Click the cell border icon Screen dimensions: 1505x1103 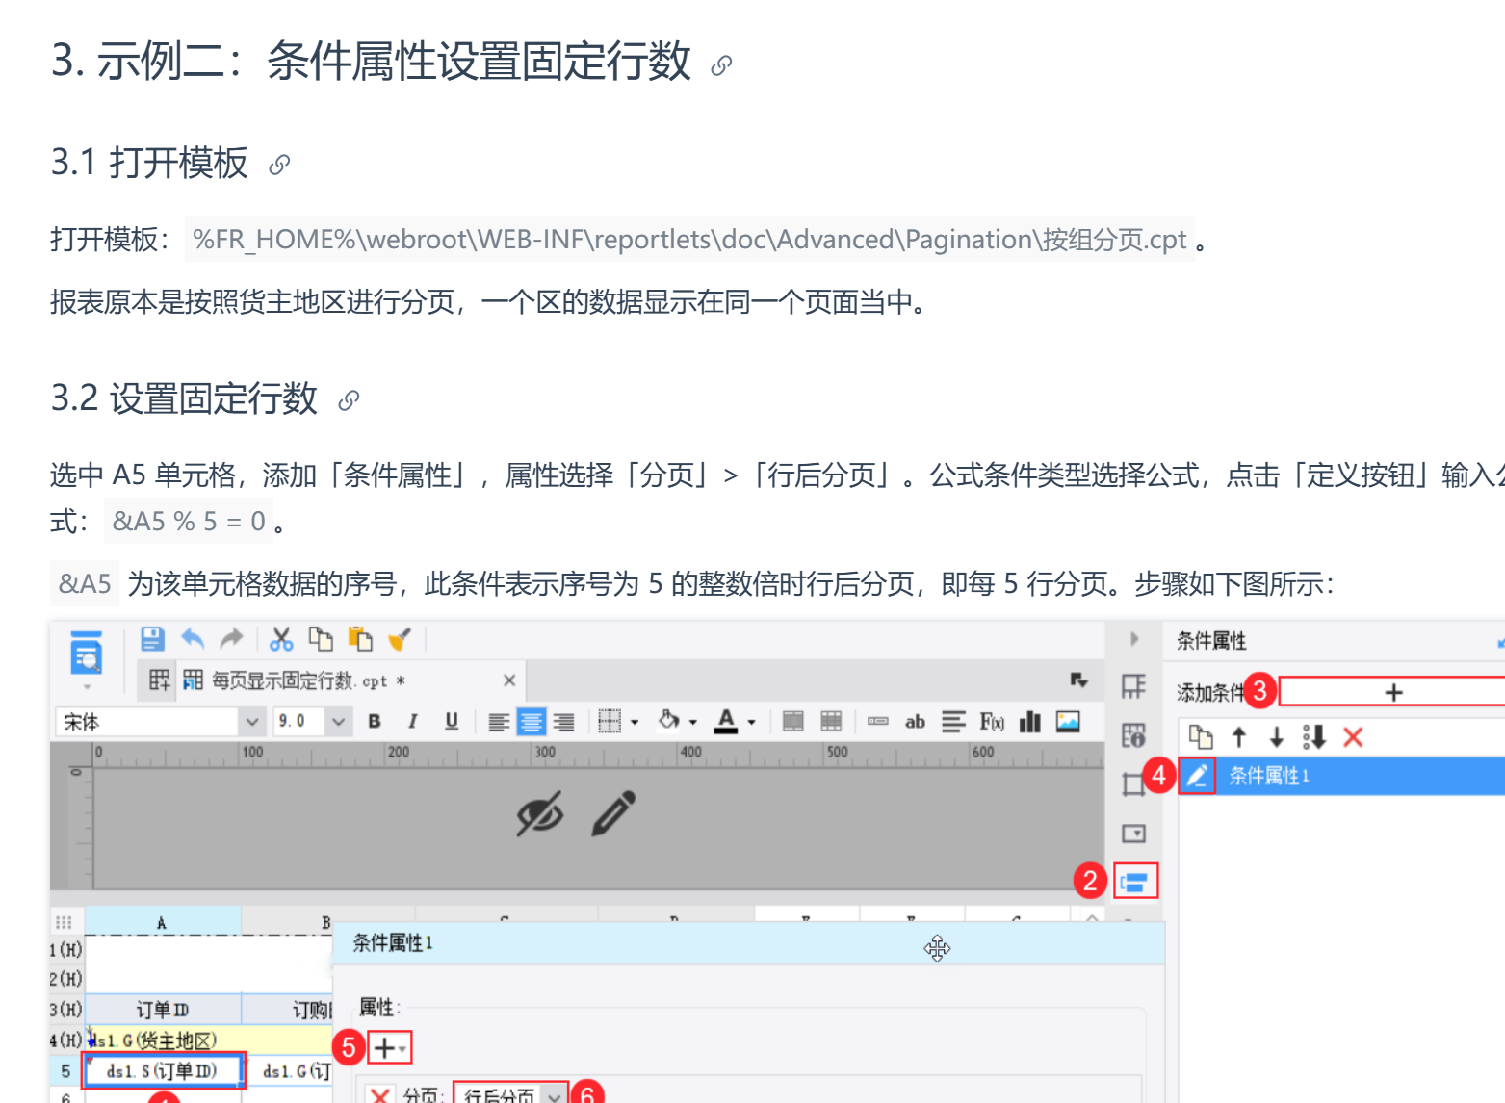(x=610, y=721)
